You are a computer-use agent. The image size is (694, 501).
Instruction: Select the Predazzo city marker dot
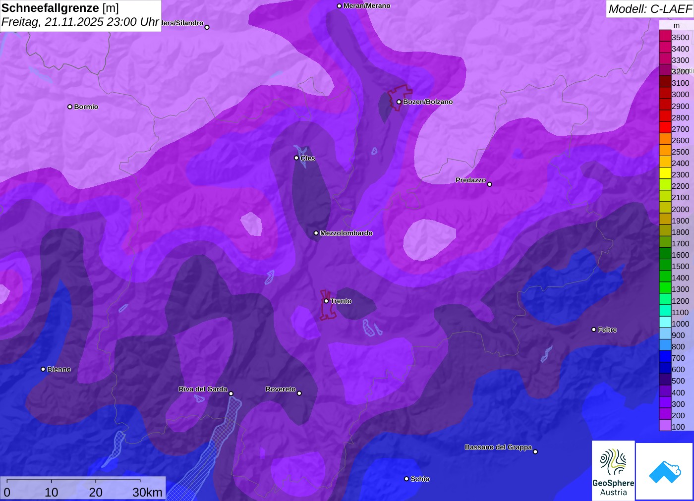[x=490, y=184]
